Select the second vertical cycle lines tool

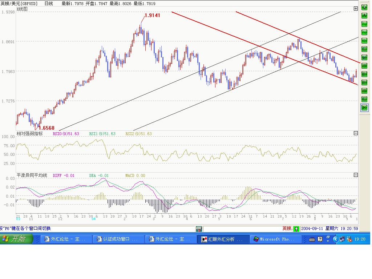pyautogui.click(x=364, y=74)
